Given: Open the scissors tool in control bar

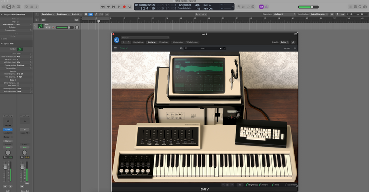Looking at the screenshot, I should [36, 7].
